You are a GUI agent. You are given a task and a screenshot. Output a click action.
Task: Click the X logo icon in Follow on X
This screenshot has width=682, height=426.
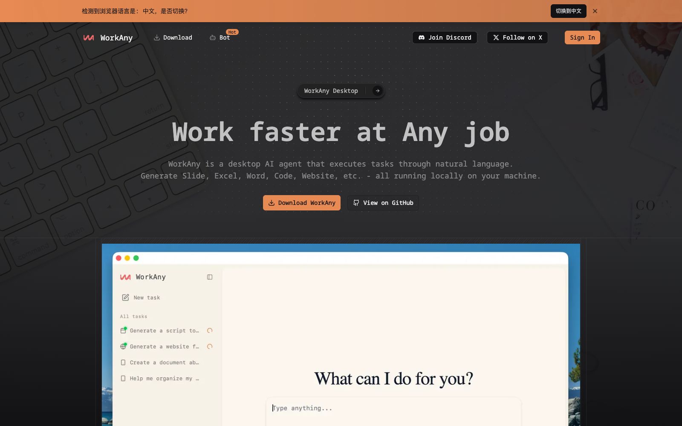(496, 37)
